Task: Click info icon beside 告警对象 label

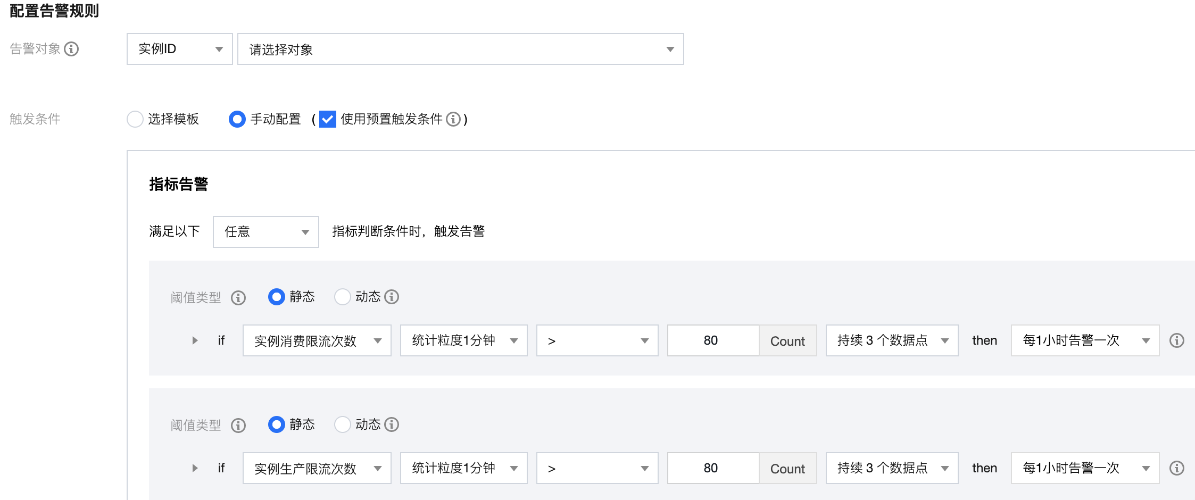Action: point(71,49)
